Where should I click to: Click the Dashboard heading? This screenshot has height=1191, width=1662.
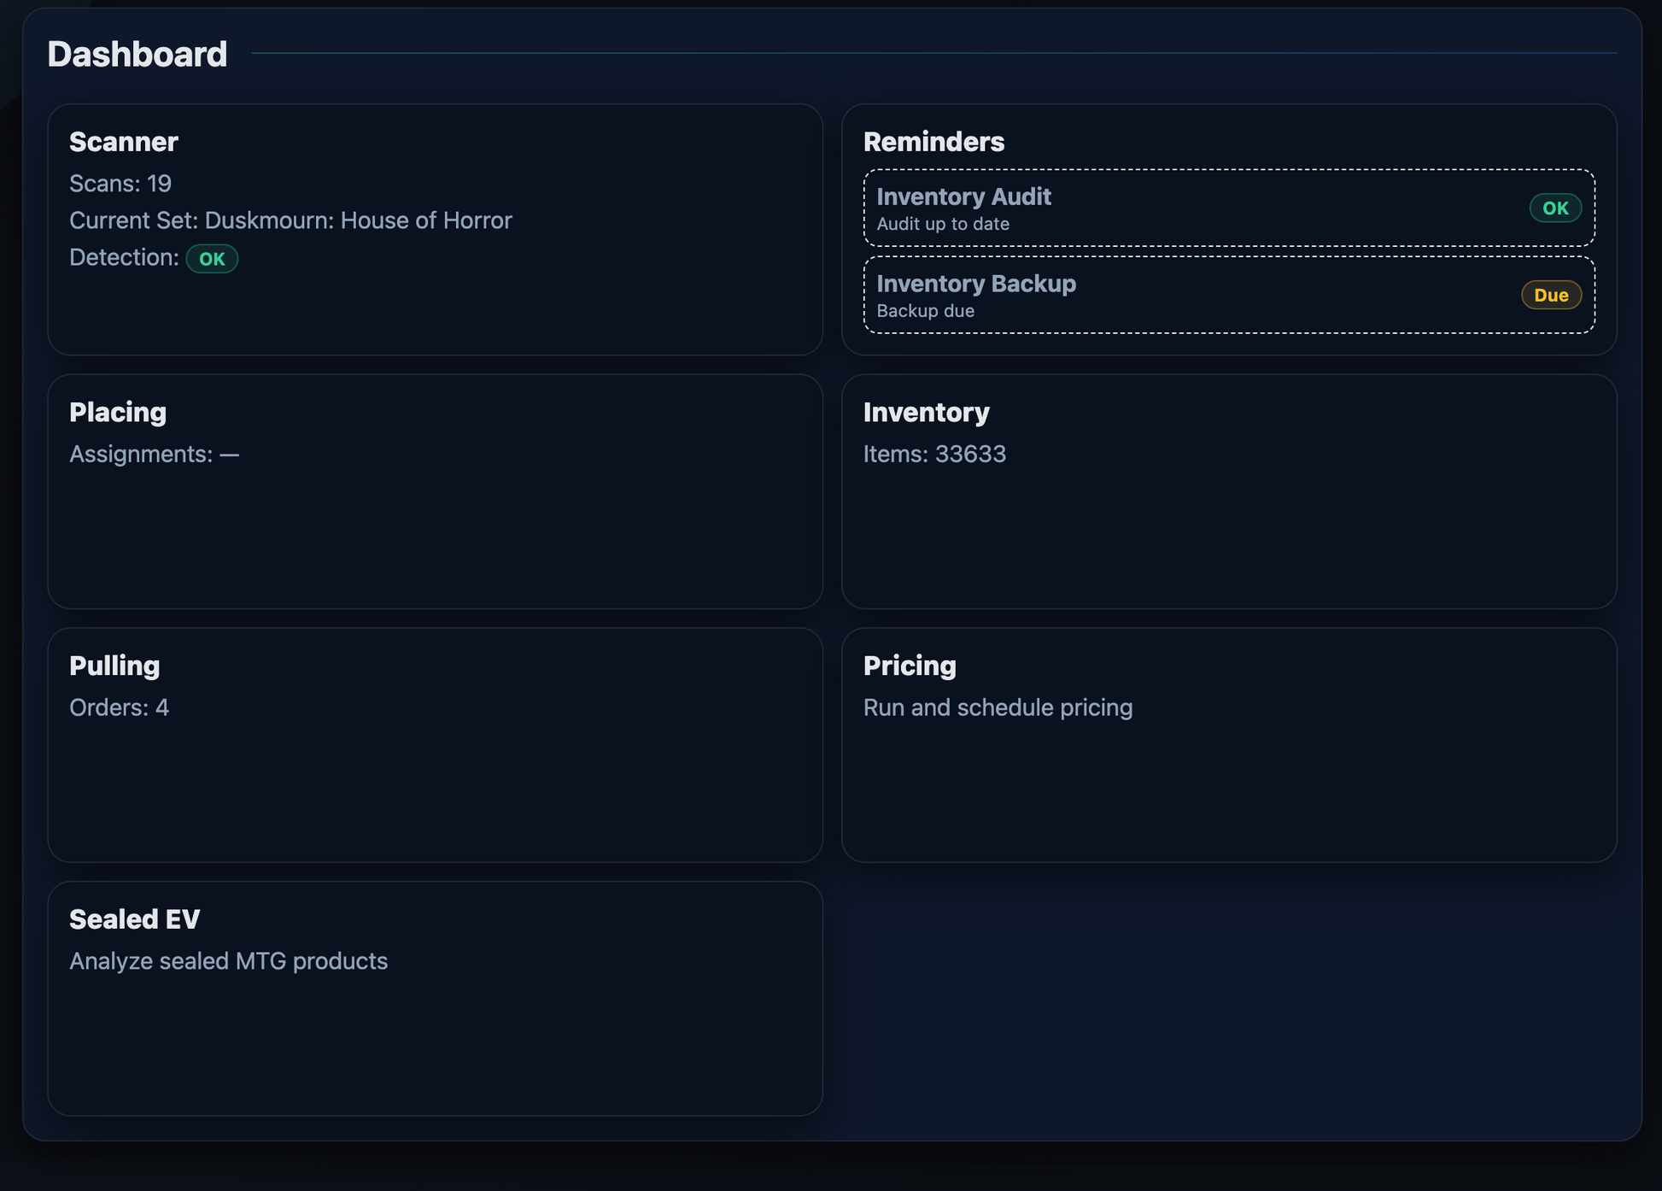(138, 55)
